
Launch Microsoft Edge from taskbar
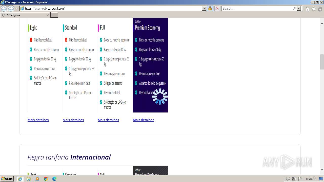pos(54,179)
